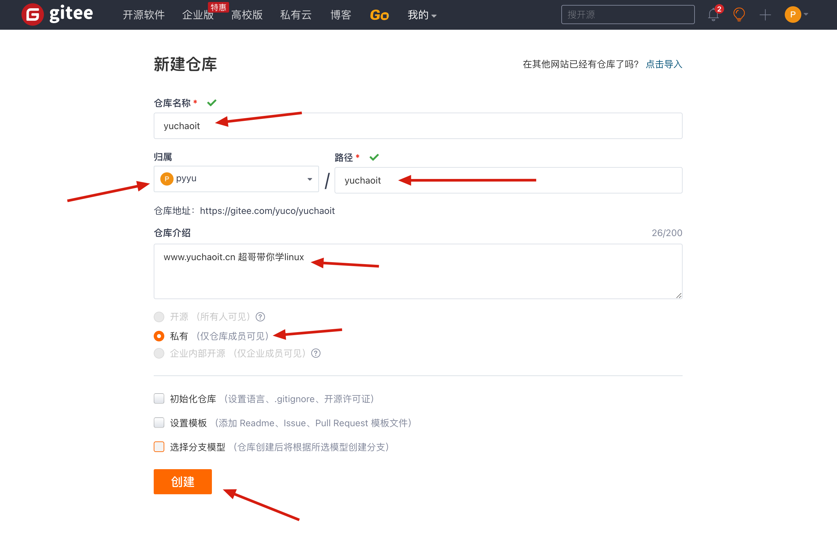
Task: Expand the 归属 pyyu dropdown
Action: [x=236, y=179]
